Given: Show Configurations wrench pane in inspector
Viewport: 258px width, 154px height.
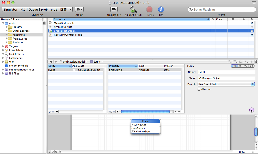Looking at the screenshot, I should tap(246, 66).
